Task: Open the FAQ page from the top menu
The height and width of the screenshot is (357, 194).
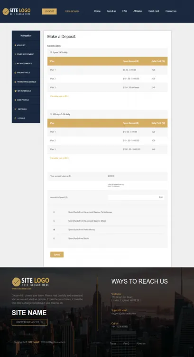Action: pyautogui.click(x=125, y=11)
